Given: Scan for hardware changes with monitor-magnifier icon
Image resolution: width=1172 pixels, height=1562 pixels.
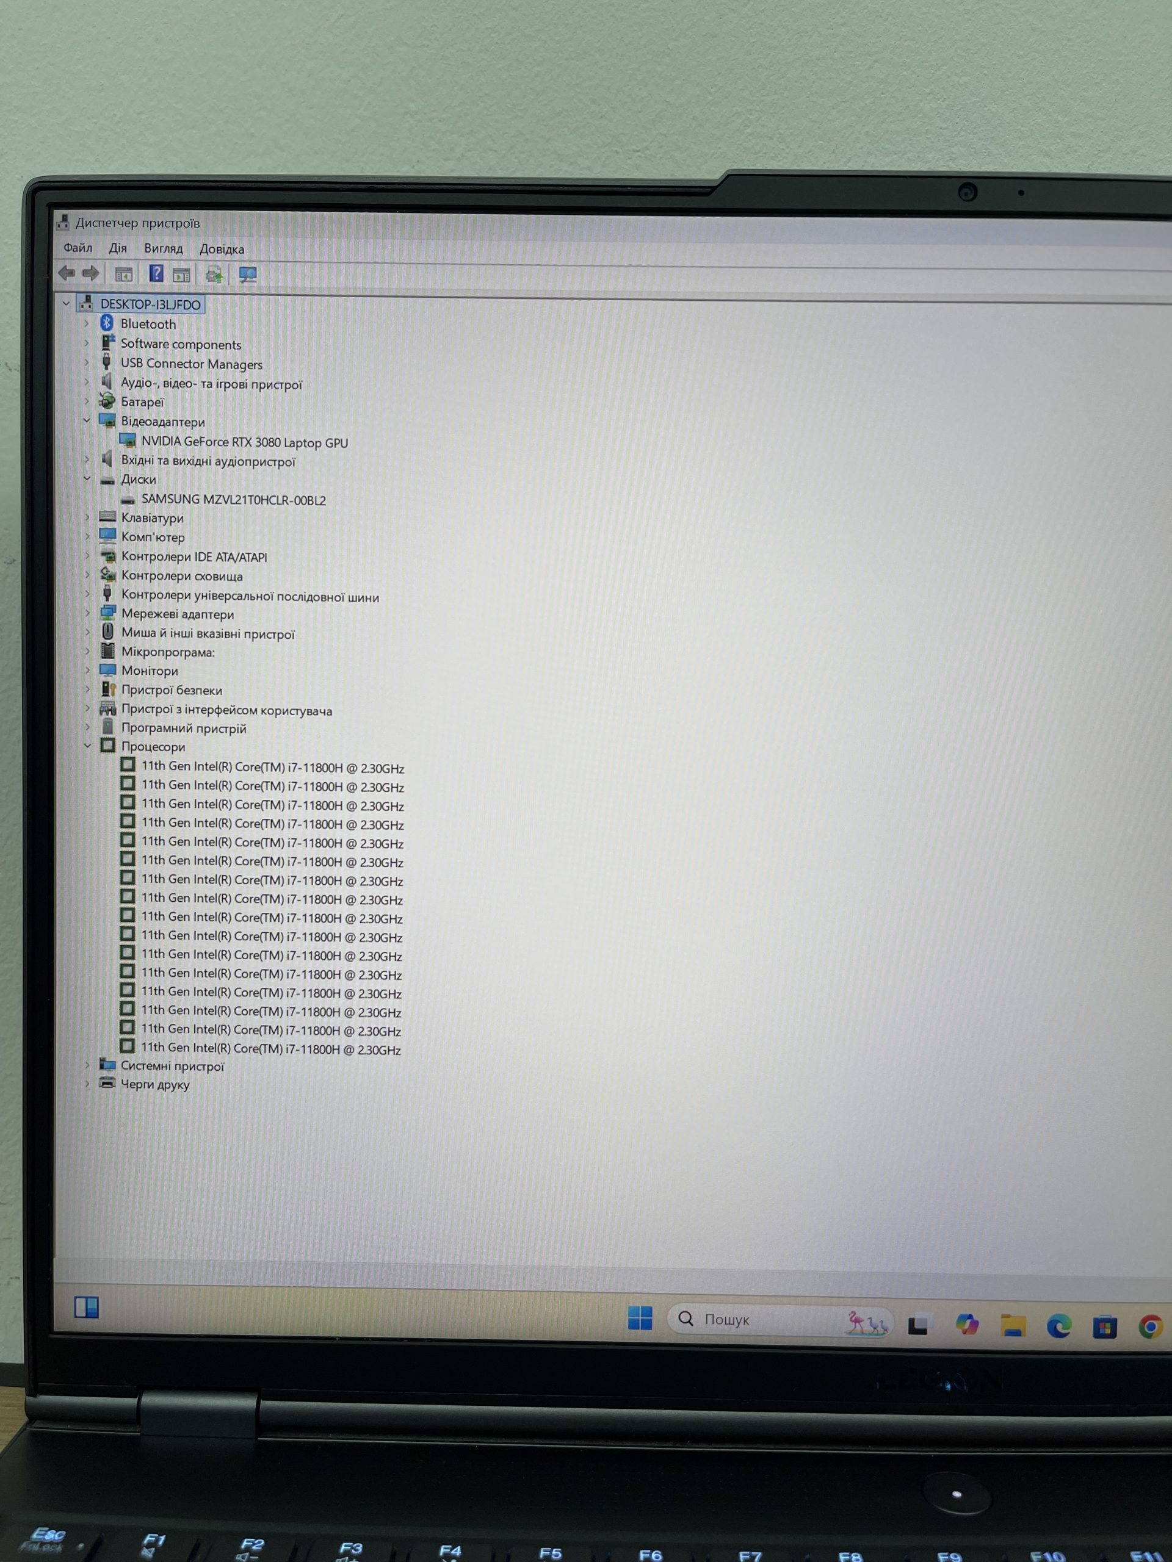Looking at the screenshot, I should 247,275.
